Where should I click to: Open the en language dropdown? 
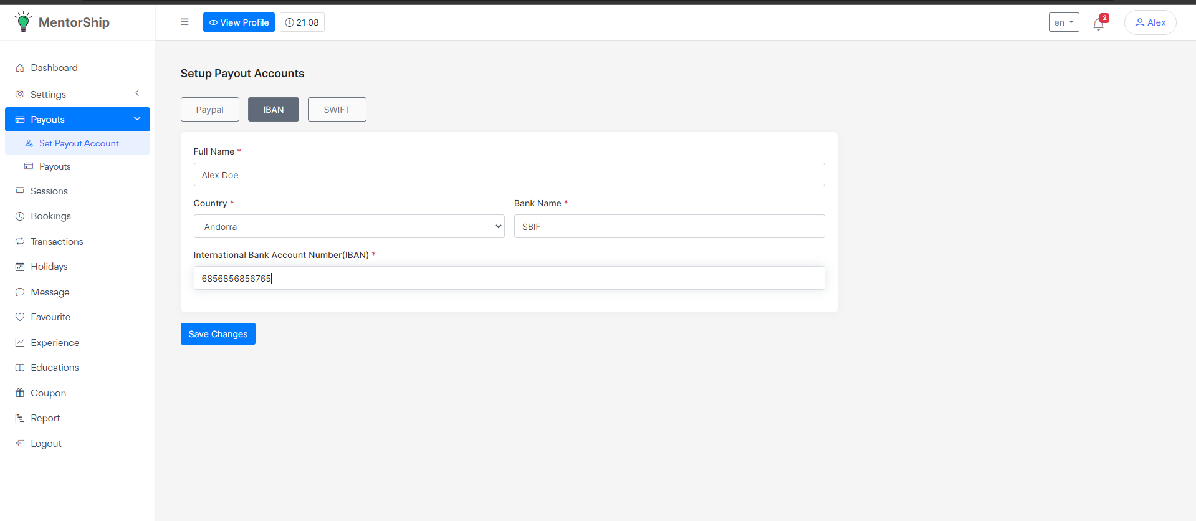click(1063, 22)
